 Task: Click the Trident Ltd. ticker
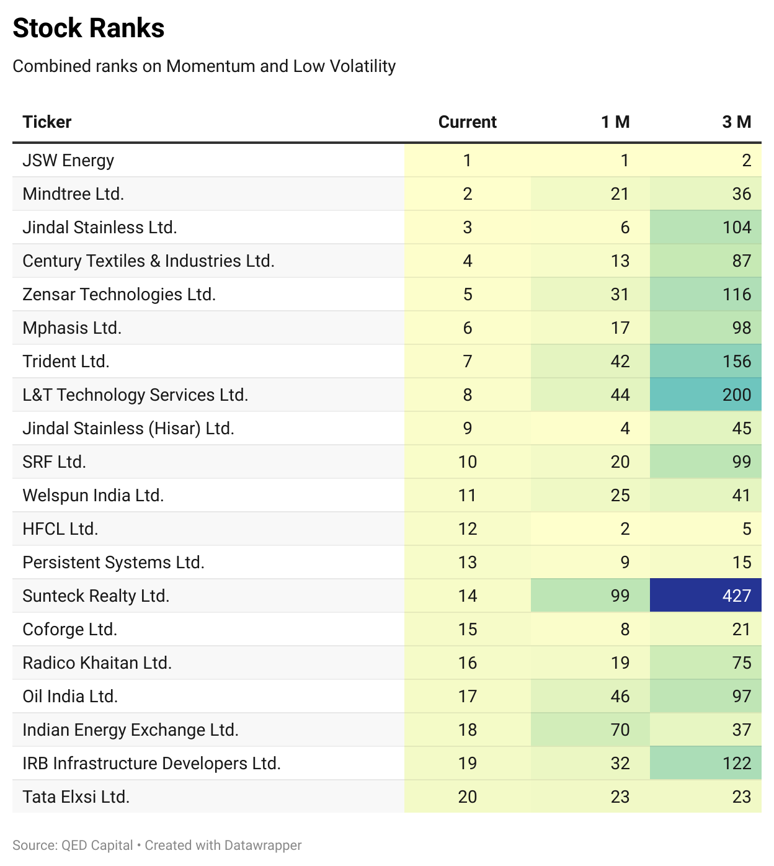pyautogui.click(x=66, y=361)
